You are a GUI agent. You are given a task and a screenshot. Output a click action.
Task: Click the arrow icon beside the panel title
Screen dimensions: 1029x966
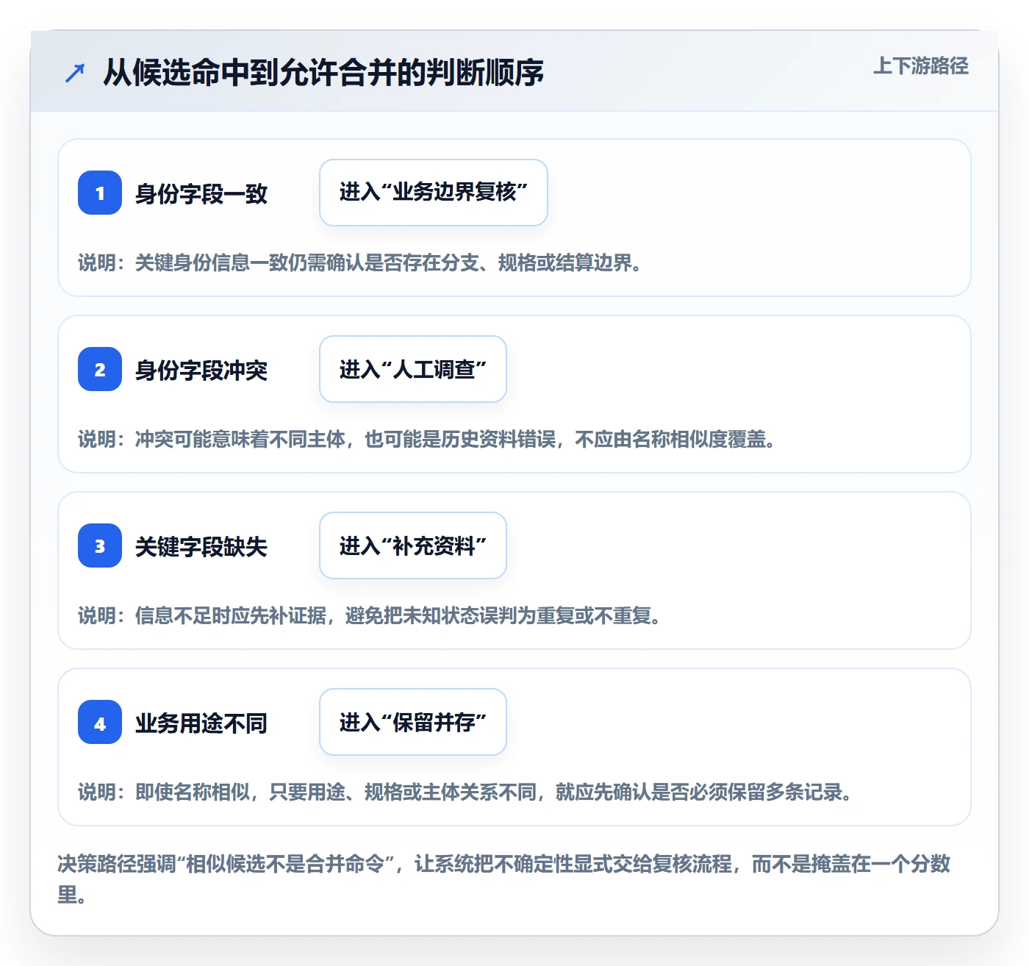coord(75,73)
